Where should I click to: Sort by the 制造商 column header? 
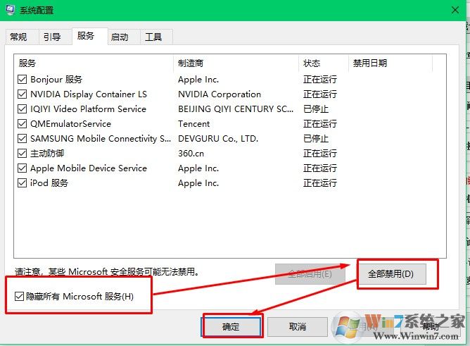click(x=236, y=63)
